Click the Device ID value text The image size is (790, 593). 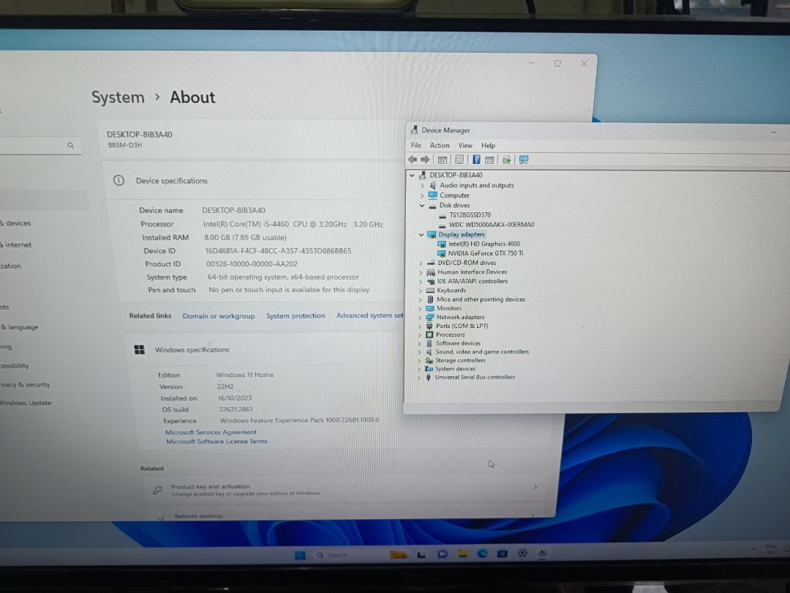tap(278, 250)
